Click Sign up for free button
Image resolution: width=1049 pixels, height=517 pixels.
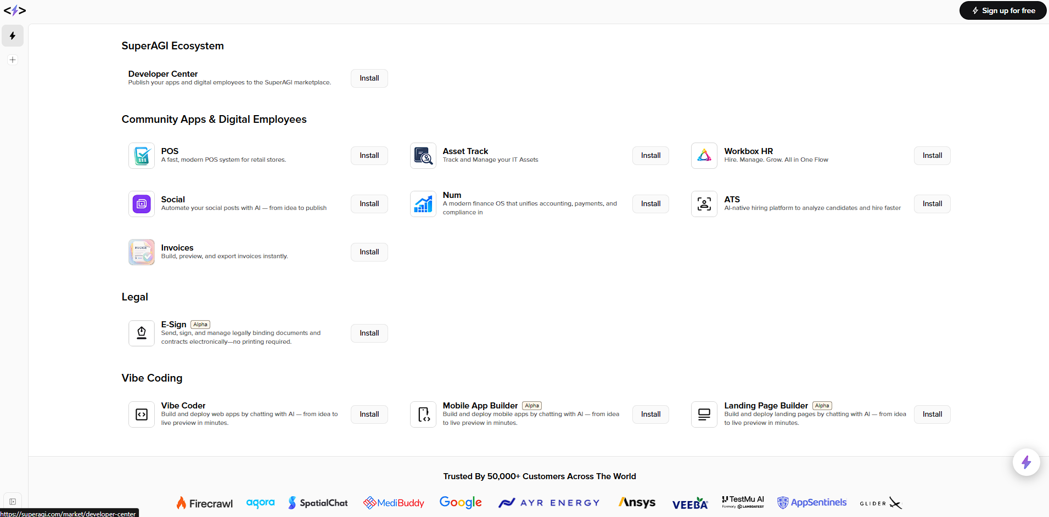point(1003,10)
